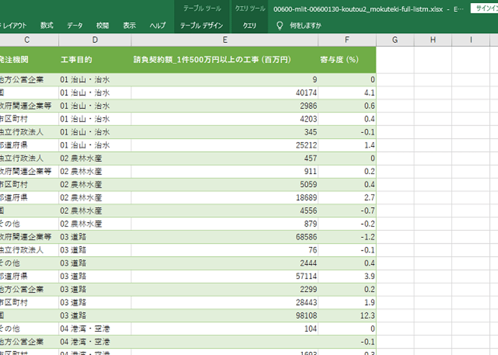Image resolution: width=498 pixels, height=355 pixels.
Task: Select cell with value 2444
Action: [225, 264]
